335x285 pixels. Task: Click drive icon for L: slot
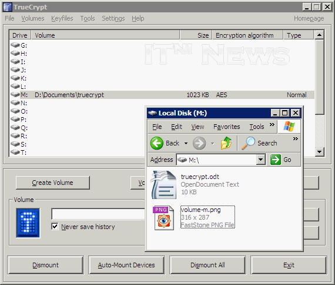pos(15,86)
